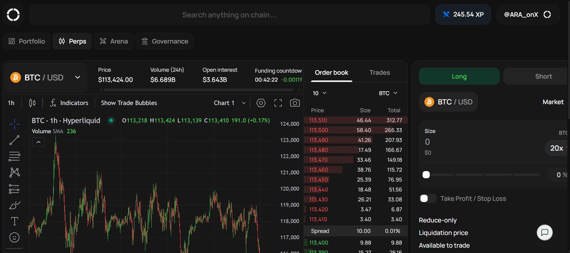The image size is (570, 253).
Task: Select the Fibonacci retracement tool
Action: (x=15, y=156)
